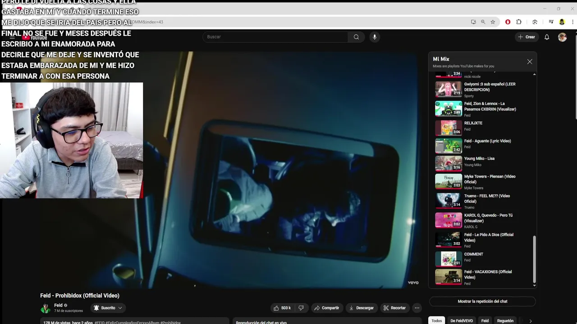The height and width of the screenshot is (324, 577).
Task: Open the Feid channel name link
Action: [58, 306]
